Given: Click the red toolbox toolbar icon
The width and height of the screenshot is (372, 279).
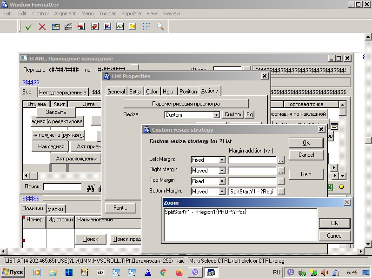Looking at the screenshot, I should click(x=94, y=27).
